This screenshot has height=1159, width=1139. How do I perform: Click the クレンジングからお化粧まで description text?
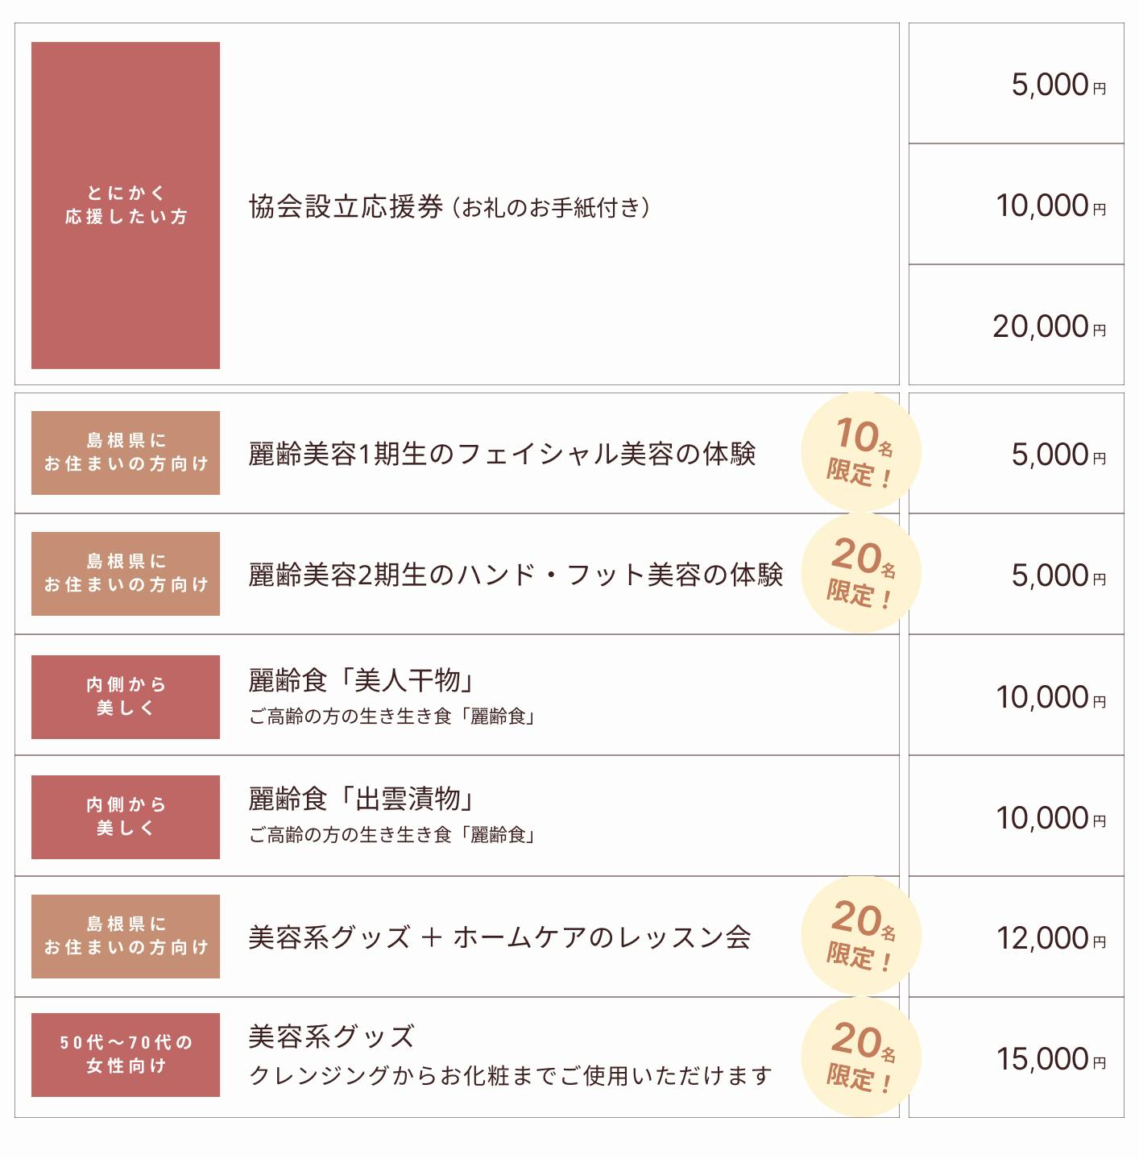click(510, 1075)
